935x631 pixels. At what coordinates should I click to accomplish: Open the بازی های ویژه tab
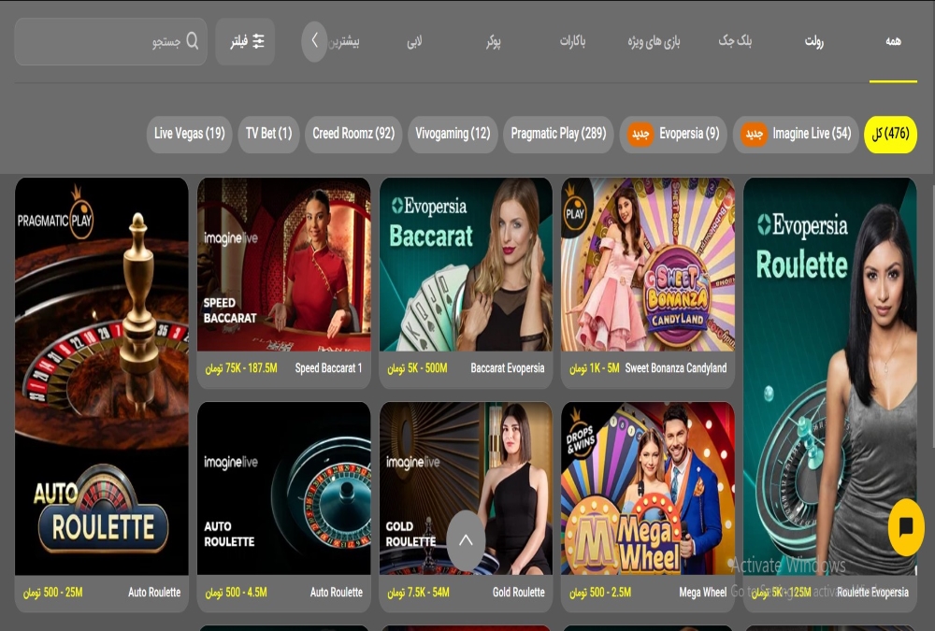click(x=654, y=41)
